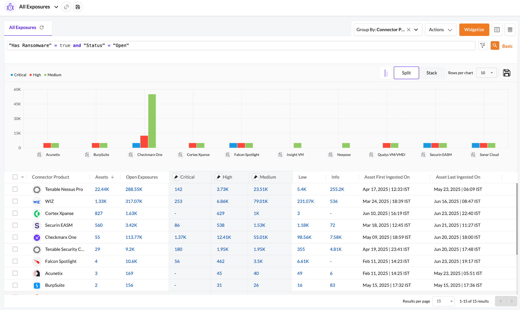Viewport: 520px width, 310px height.
Task: Expand the selection options chevron beside header checkbox
Action: (x=22, y=177)
